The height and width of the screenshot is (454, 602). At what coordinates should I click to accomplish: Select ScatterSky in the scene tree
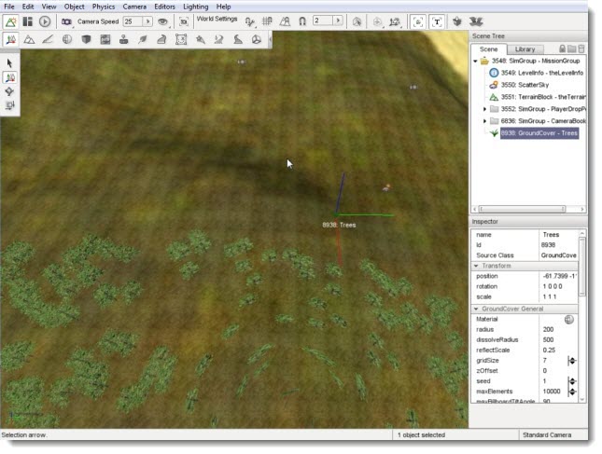[x=523, y=84]
